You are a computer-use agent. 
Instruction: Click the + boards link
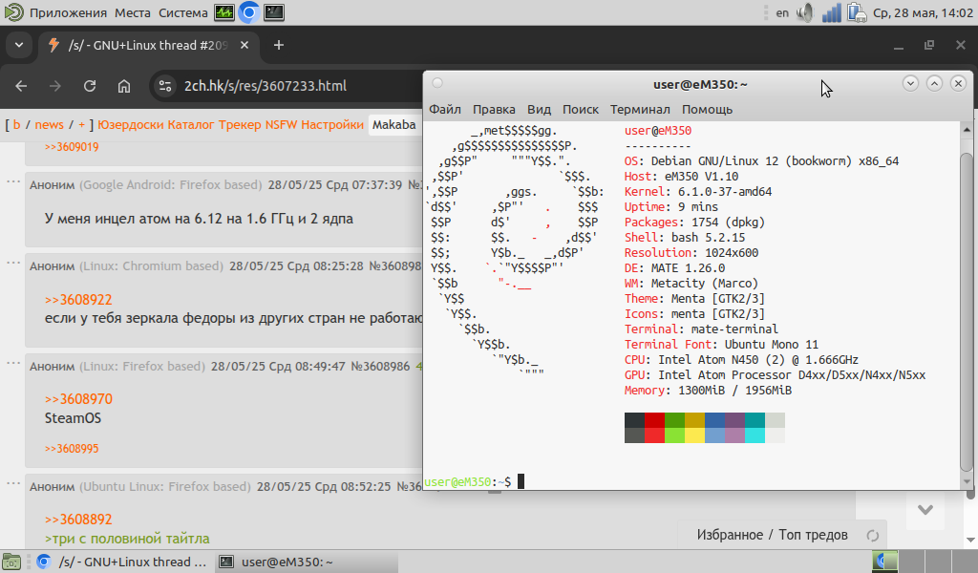point(82,125)
